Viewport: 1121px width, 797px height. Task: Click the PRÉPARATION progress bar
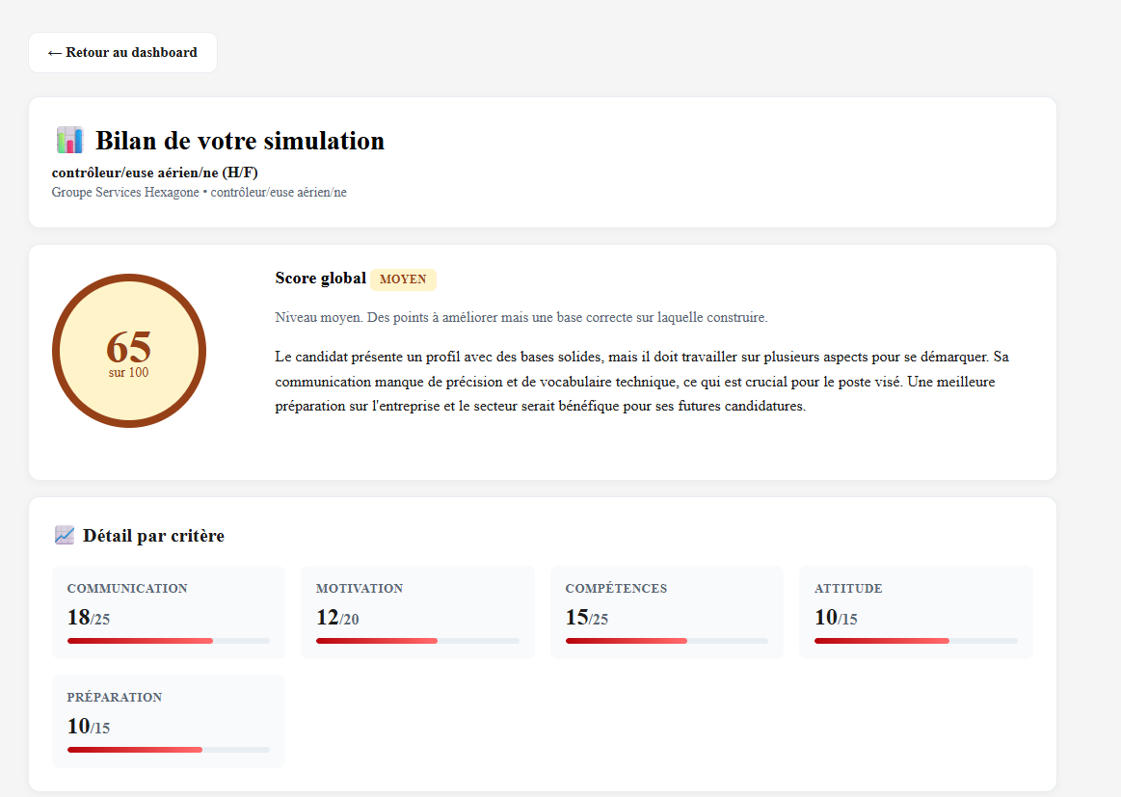tap(168, 749)
